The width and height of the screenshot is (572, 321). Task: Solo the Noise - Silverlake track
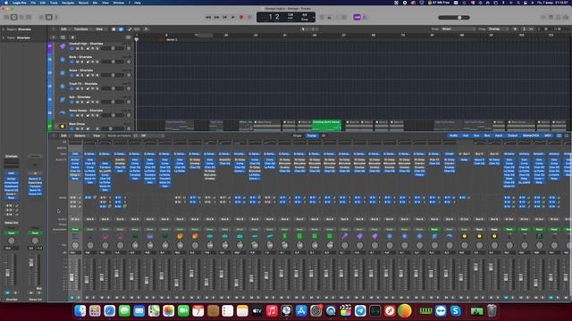(x=82, y=75)
